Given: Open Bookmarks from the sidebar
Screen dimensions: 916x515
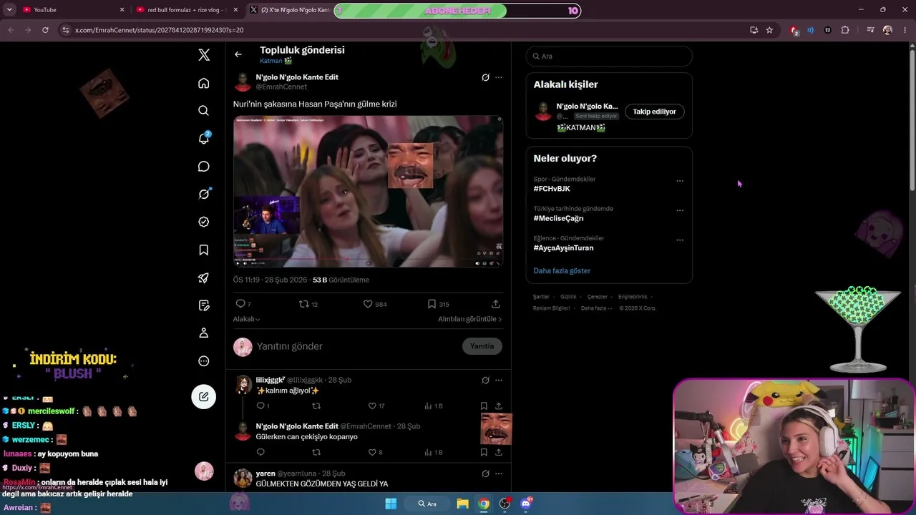Looking at the screenshot, I should (x=204, y=250).
